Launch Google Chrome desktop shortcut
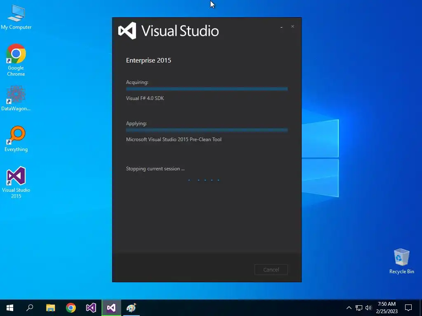Viewport: 422px width, 316px height. (16, 60)
